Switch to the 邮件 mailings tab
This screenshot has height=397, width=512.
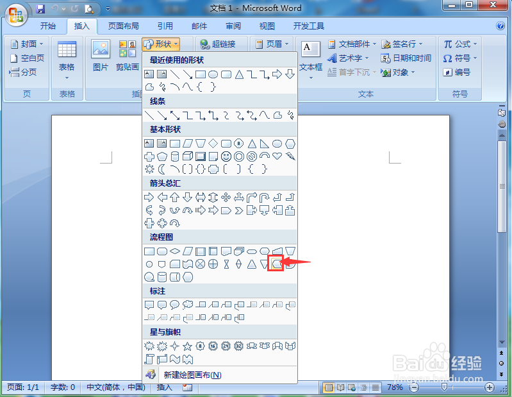click(199, 26)
